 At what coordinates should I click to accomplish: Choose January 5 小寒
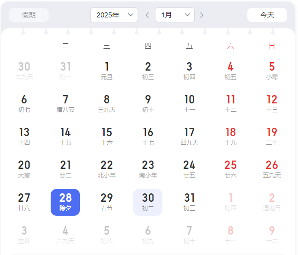[x=272, y=71]
